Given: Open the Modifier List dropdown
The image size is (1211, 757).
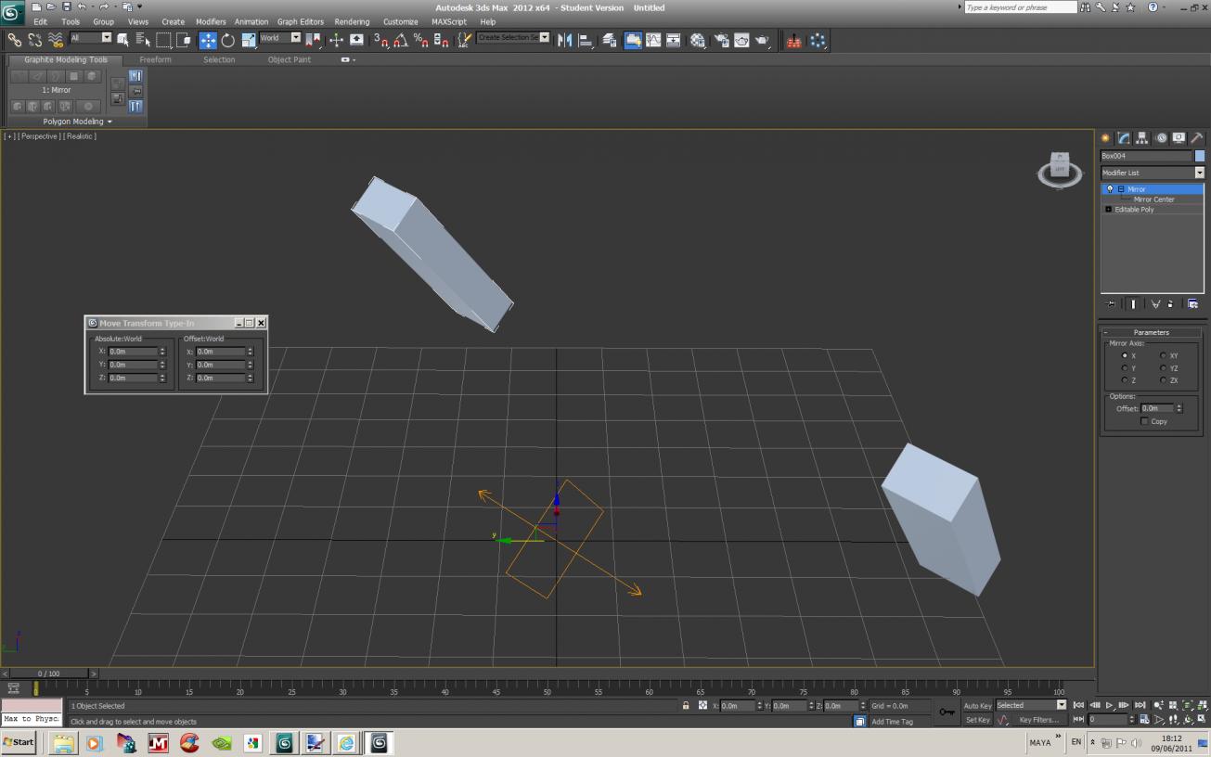Looking at the screenshot, I should 1152,173.
